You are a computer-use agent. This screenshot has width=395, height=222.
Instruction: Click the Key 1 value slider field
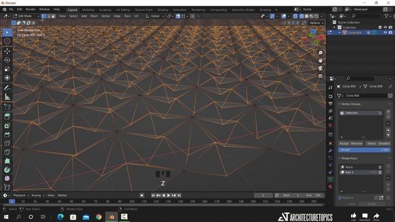pos(372,173)
